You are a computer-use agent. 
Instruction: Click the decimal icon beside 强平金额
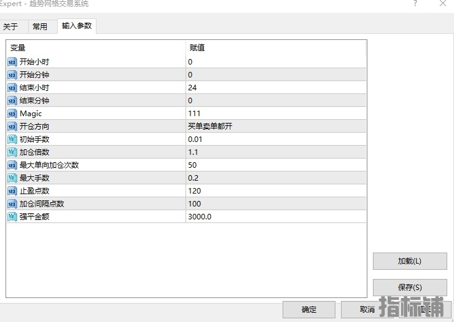pos(12,216)
